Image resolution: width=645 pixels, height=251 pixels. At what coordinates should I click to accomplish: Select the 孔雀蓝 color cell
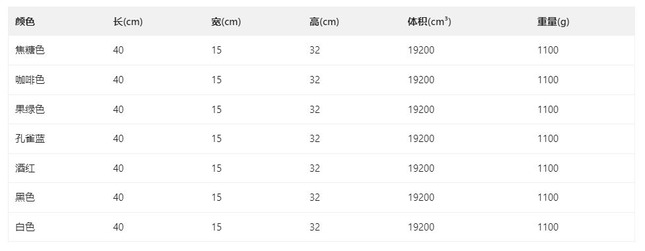tap(30, 139)
